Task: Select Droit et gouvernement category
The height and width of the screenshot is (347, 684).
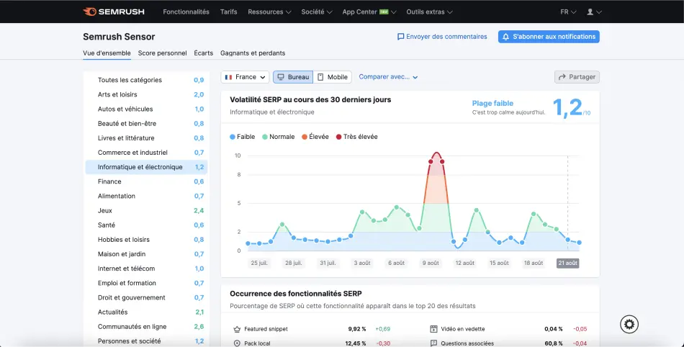Action: pyautogui.click(x=147, y=298)
